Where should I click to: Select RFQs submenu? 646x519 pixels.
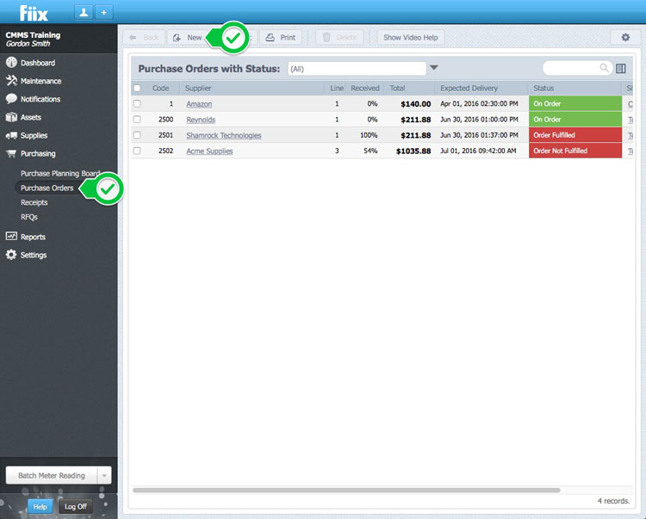[29, 217]
